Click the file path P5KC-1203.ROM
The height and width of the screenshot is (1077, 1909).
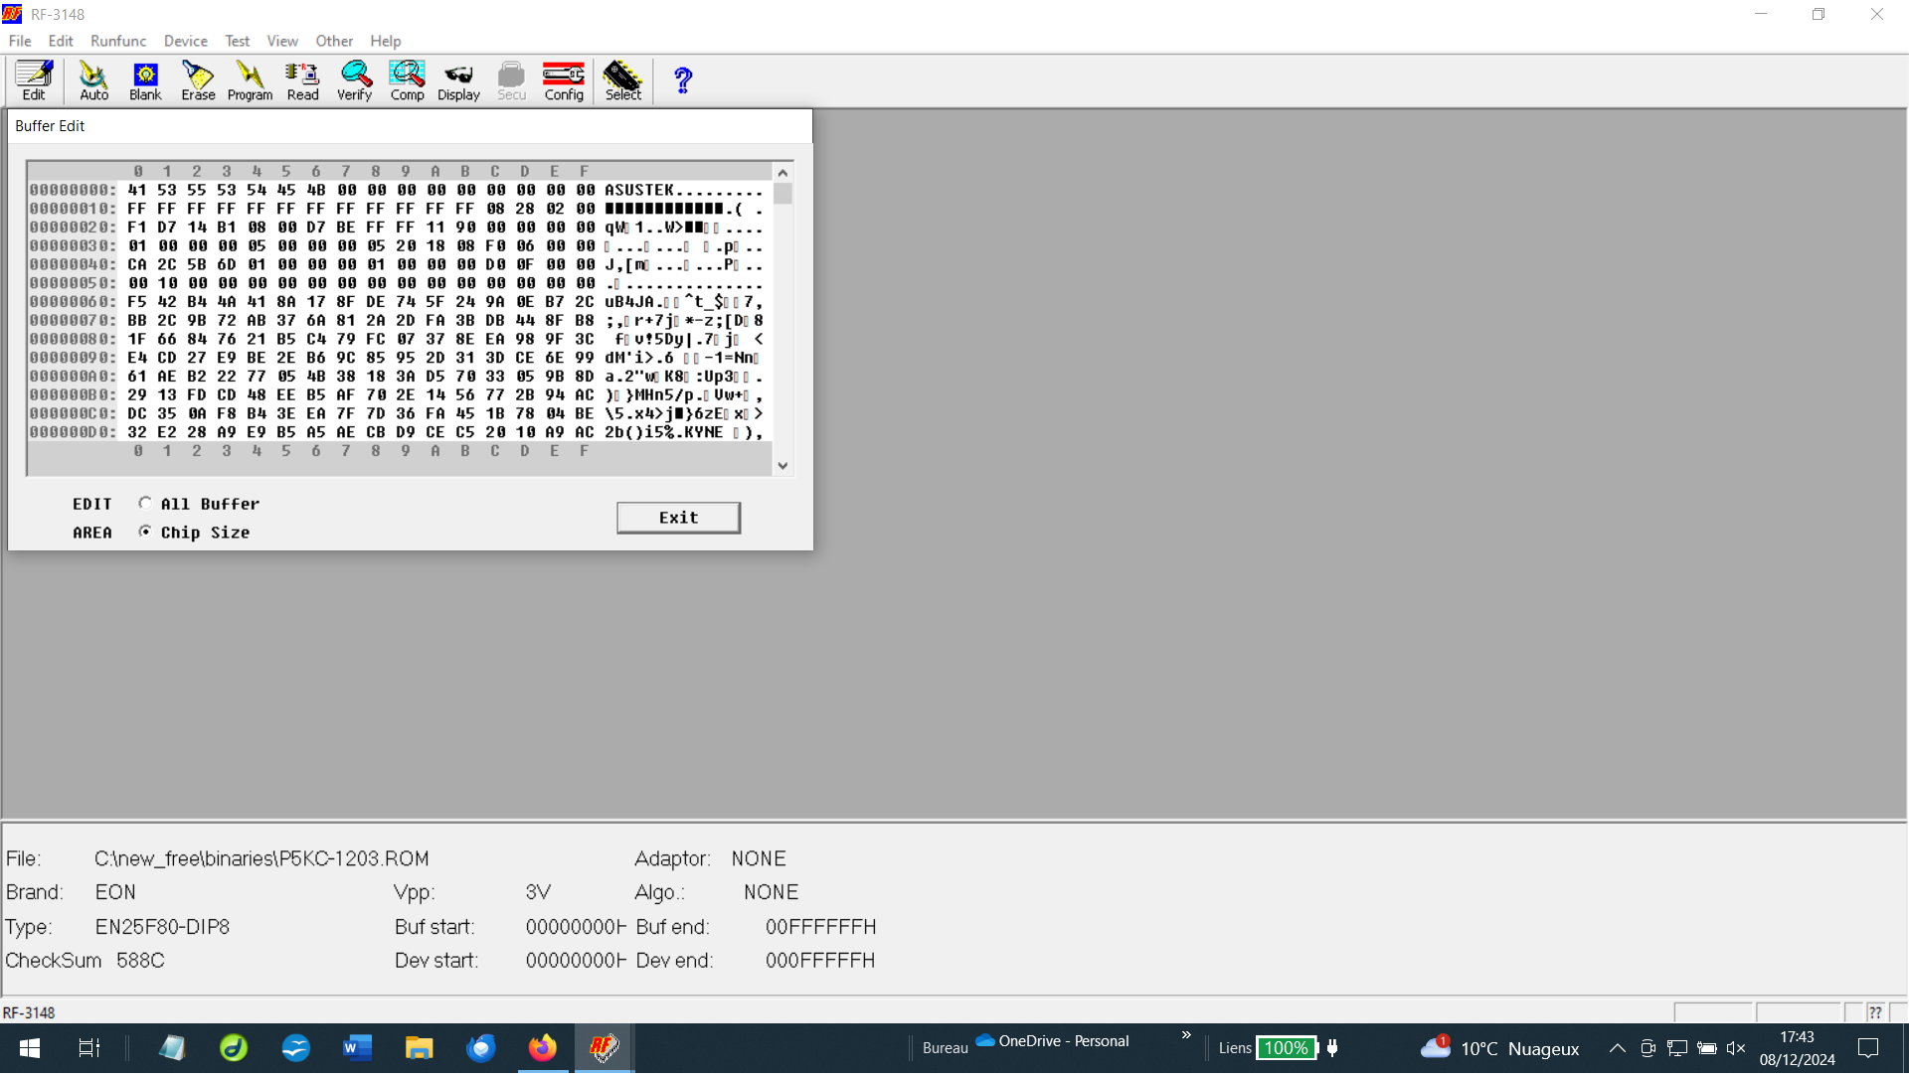(x=261, y=858)
